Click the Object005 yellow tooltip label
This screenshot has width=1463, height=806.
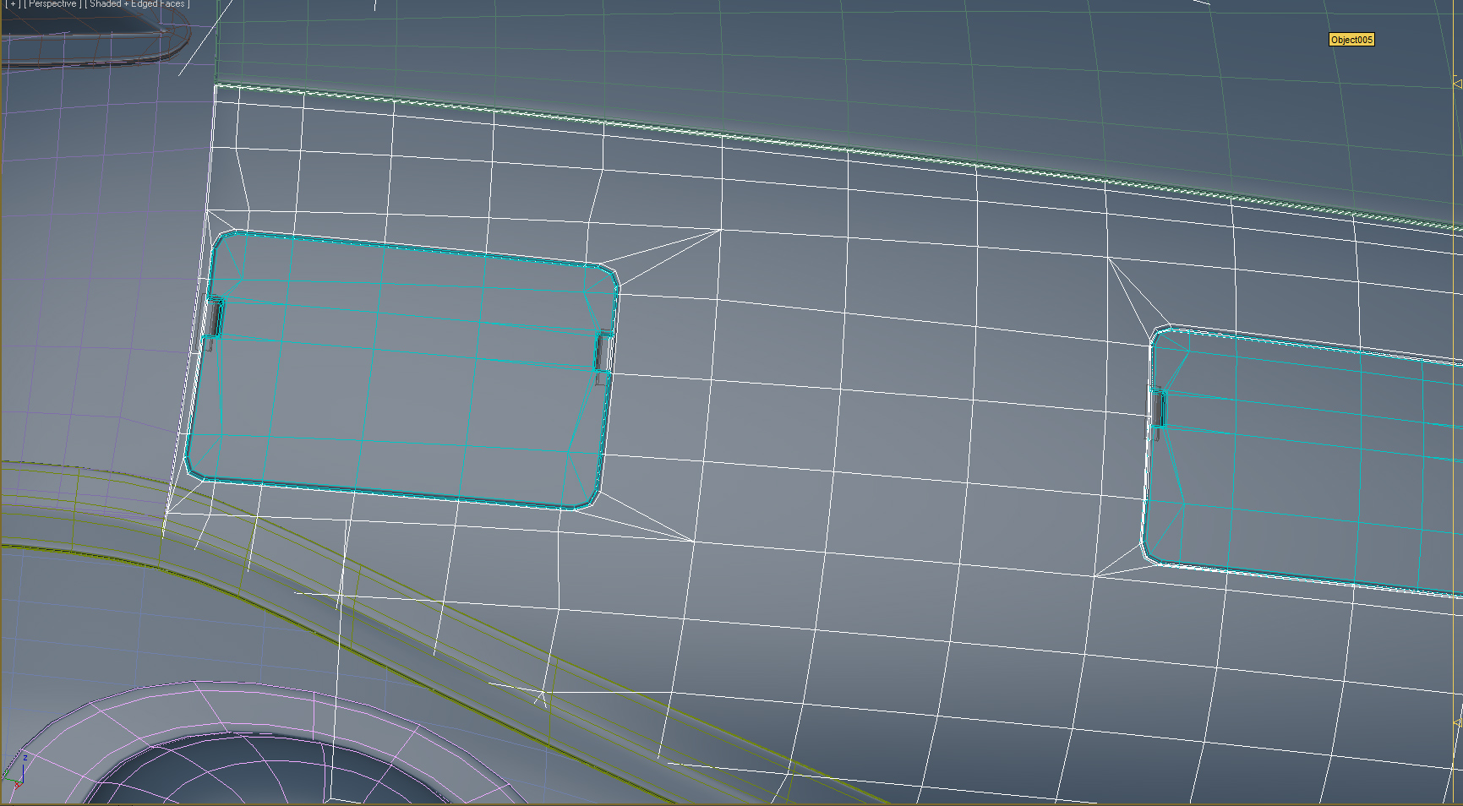coord(1351,40)
